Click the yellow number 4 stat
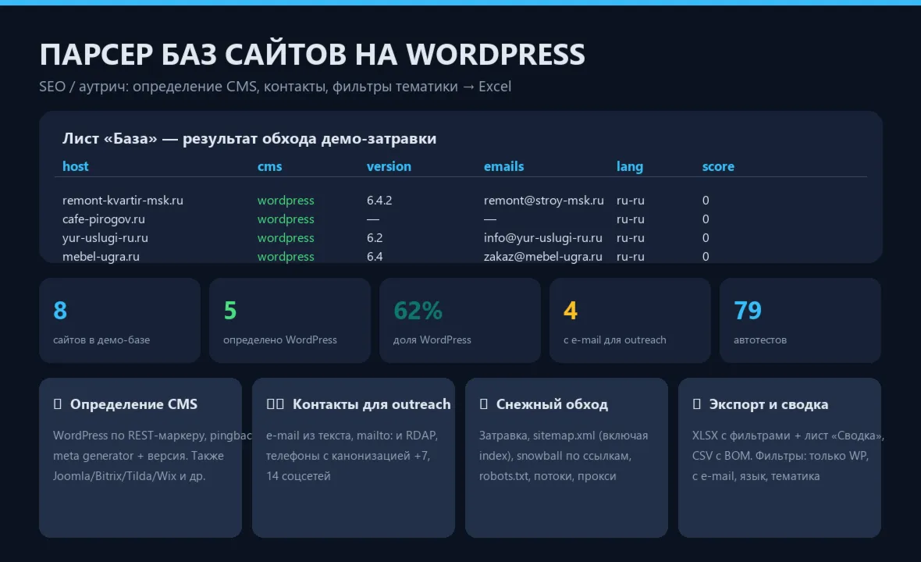Image resolution: width=921 pixels, height=562 pixels. 570,310
